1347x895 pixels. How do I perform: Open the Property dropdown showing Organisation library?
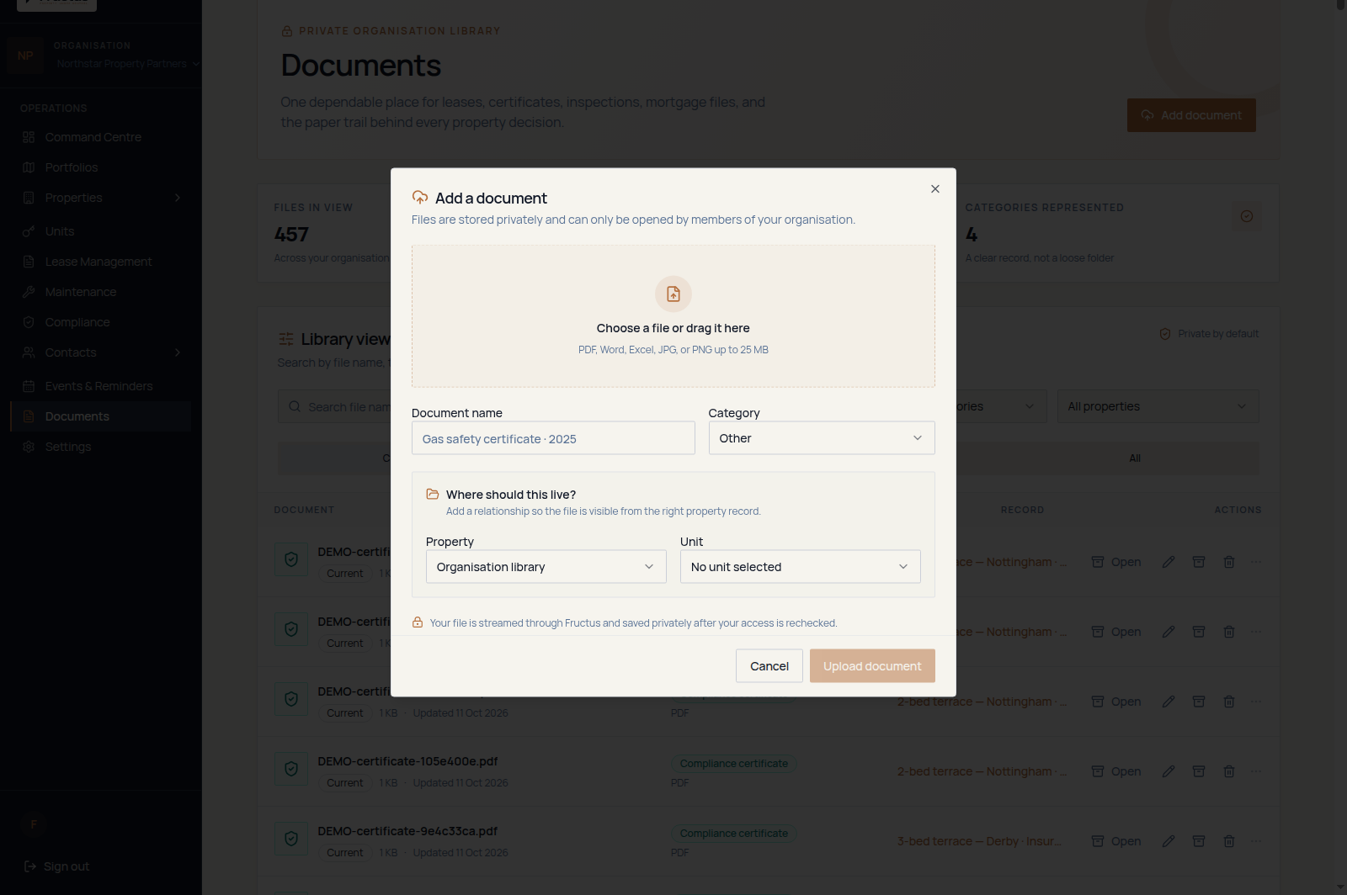[x=546, y=567]
